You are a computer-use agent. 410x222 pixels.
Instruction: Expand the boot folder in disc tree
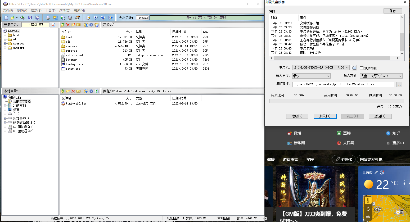(x=5, y=35)
